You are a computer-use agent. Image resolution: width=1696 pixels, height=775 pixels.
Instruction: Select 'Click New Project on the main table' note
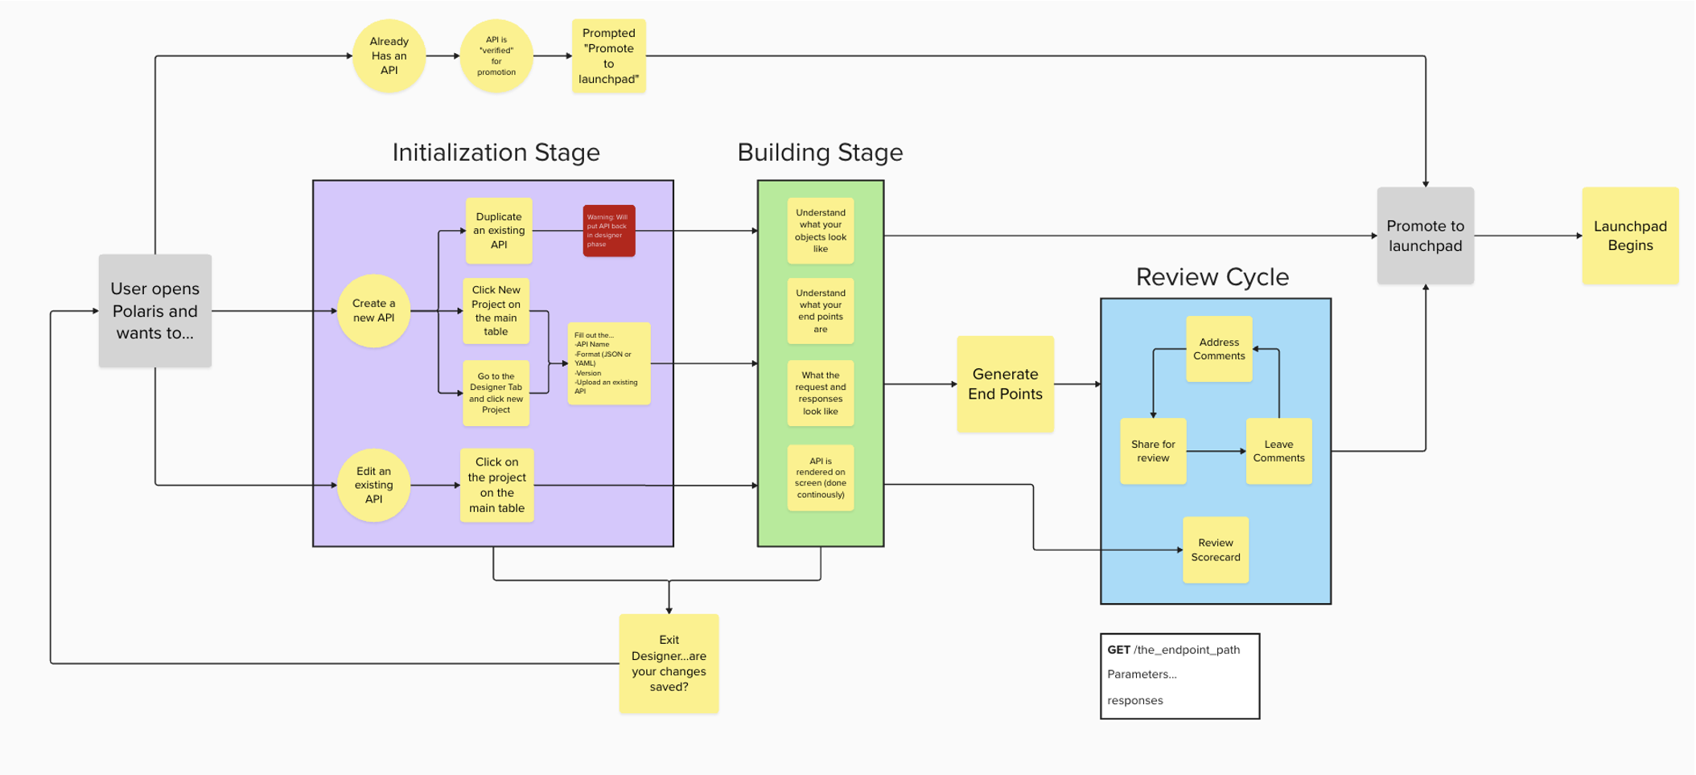[x=496, y=311]
